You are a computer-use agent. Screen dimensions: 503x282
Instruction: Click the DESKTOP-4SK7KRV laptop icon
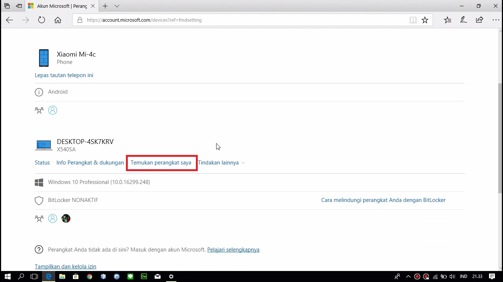coord(44,145)
